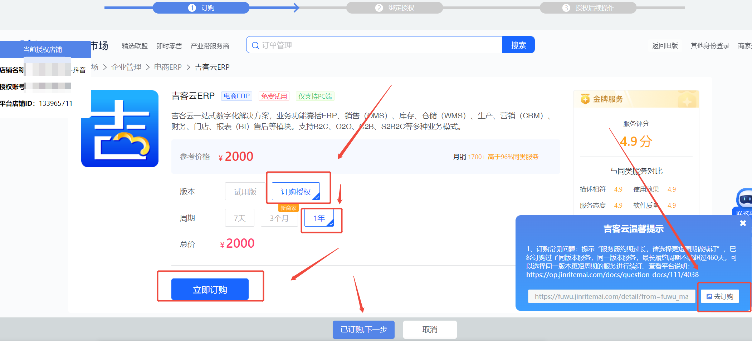The height and width of the screenshot is (341, 752).
Task: Open 产业带服务商 nav item
Action: pyautogui.click(x=210, y=46)
